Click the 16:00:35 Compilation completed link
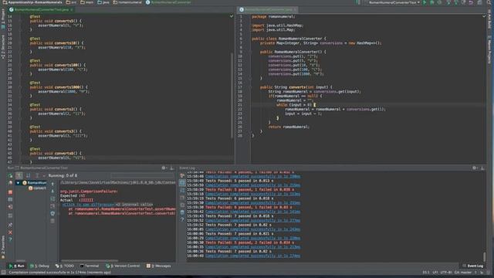Viewport: 494px width, 278px height. click(252, 247)
